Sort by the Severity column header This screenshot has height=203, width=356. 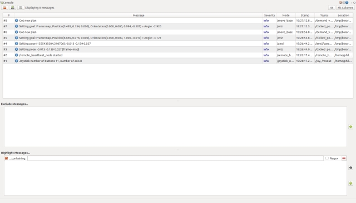269,15
